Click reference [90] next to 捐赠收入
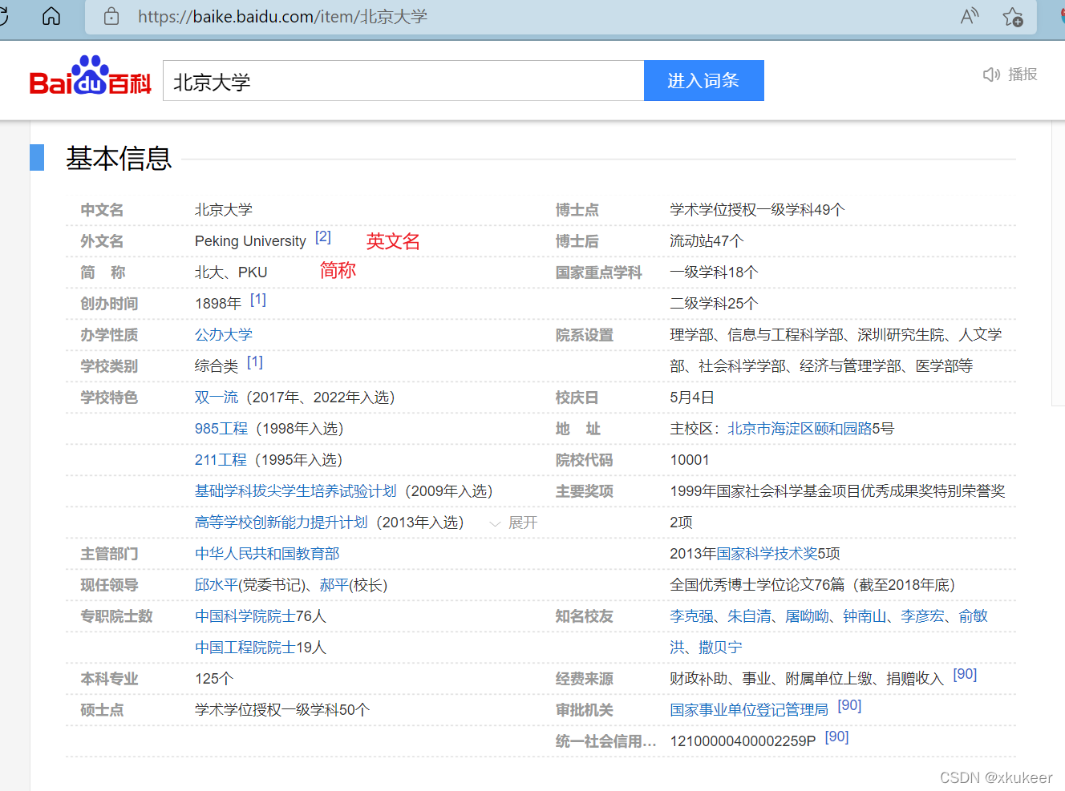This screenshot has width=1065, height=791. click(965, 675)
